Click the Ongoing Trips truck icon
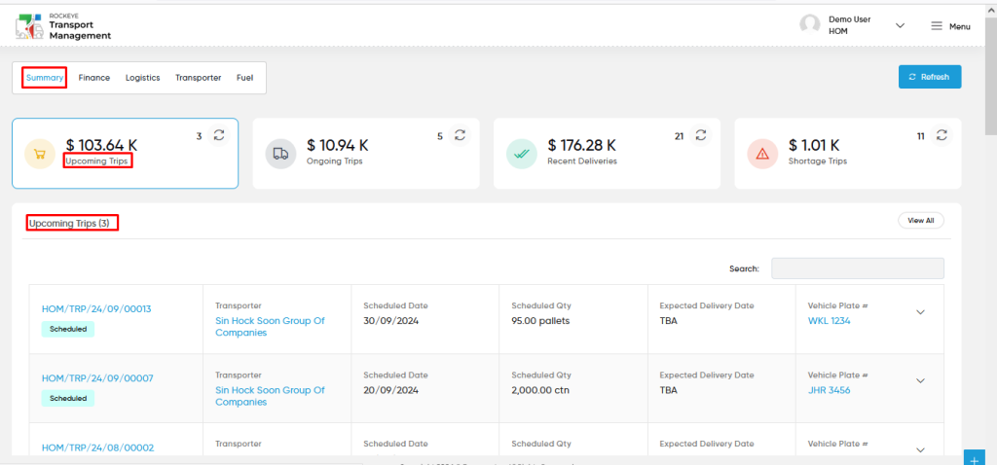 point(280,154)
